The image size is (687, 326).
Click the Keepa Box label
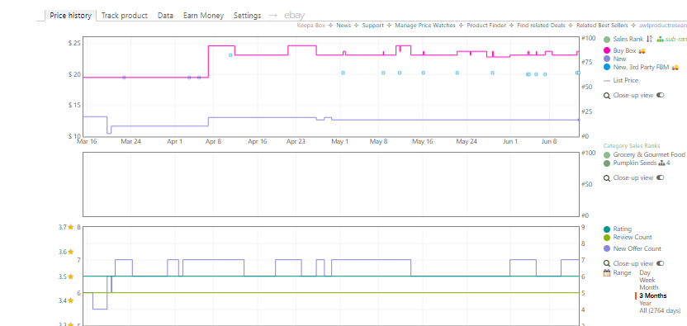pyautogui.click(x=311, y=26)
